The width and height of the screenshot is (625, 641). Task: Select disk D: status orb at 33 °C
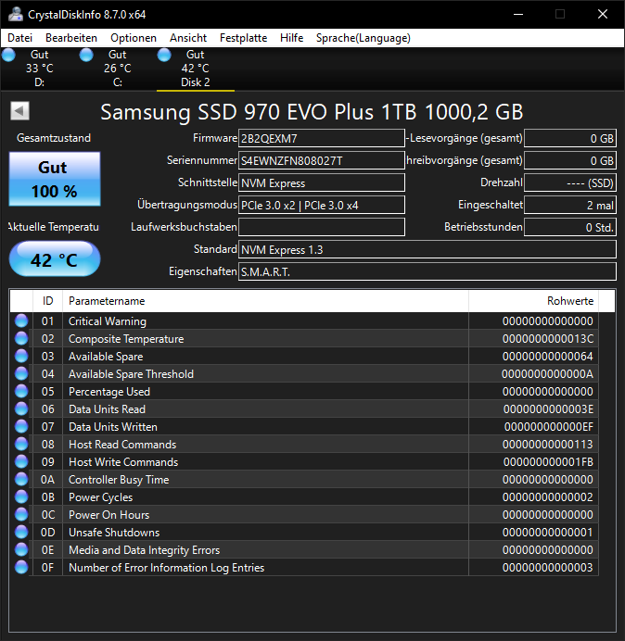8,55
